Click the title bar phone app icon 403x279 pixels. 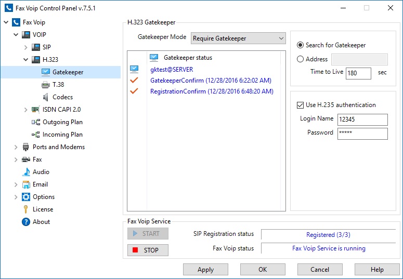pos(9,8)
